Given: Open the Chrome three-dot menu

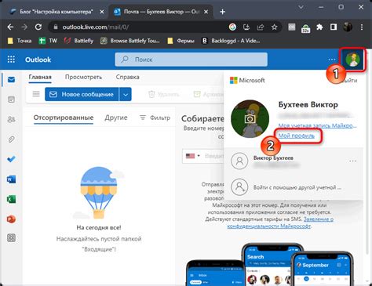Looking at the screenshot, I should tap(362, 27).
